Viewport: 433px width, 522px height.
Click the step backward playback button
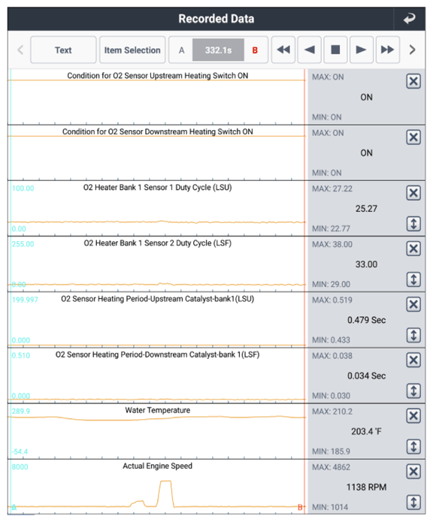pos(310,50)
